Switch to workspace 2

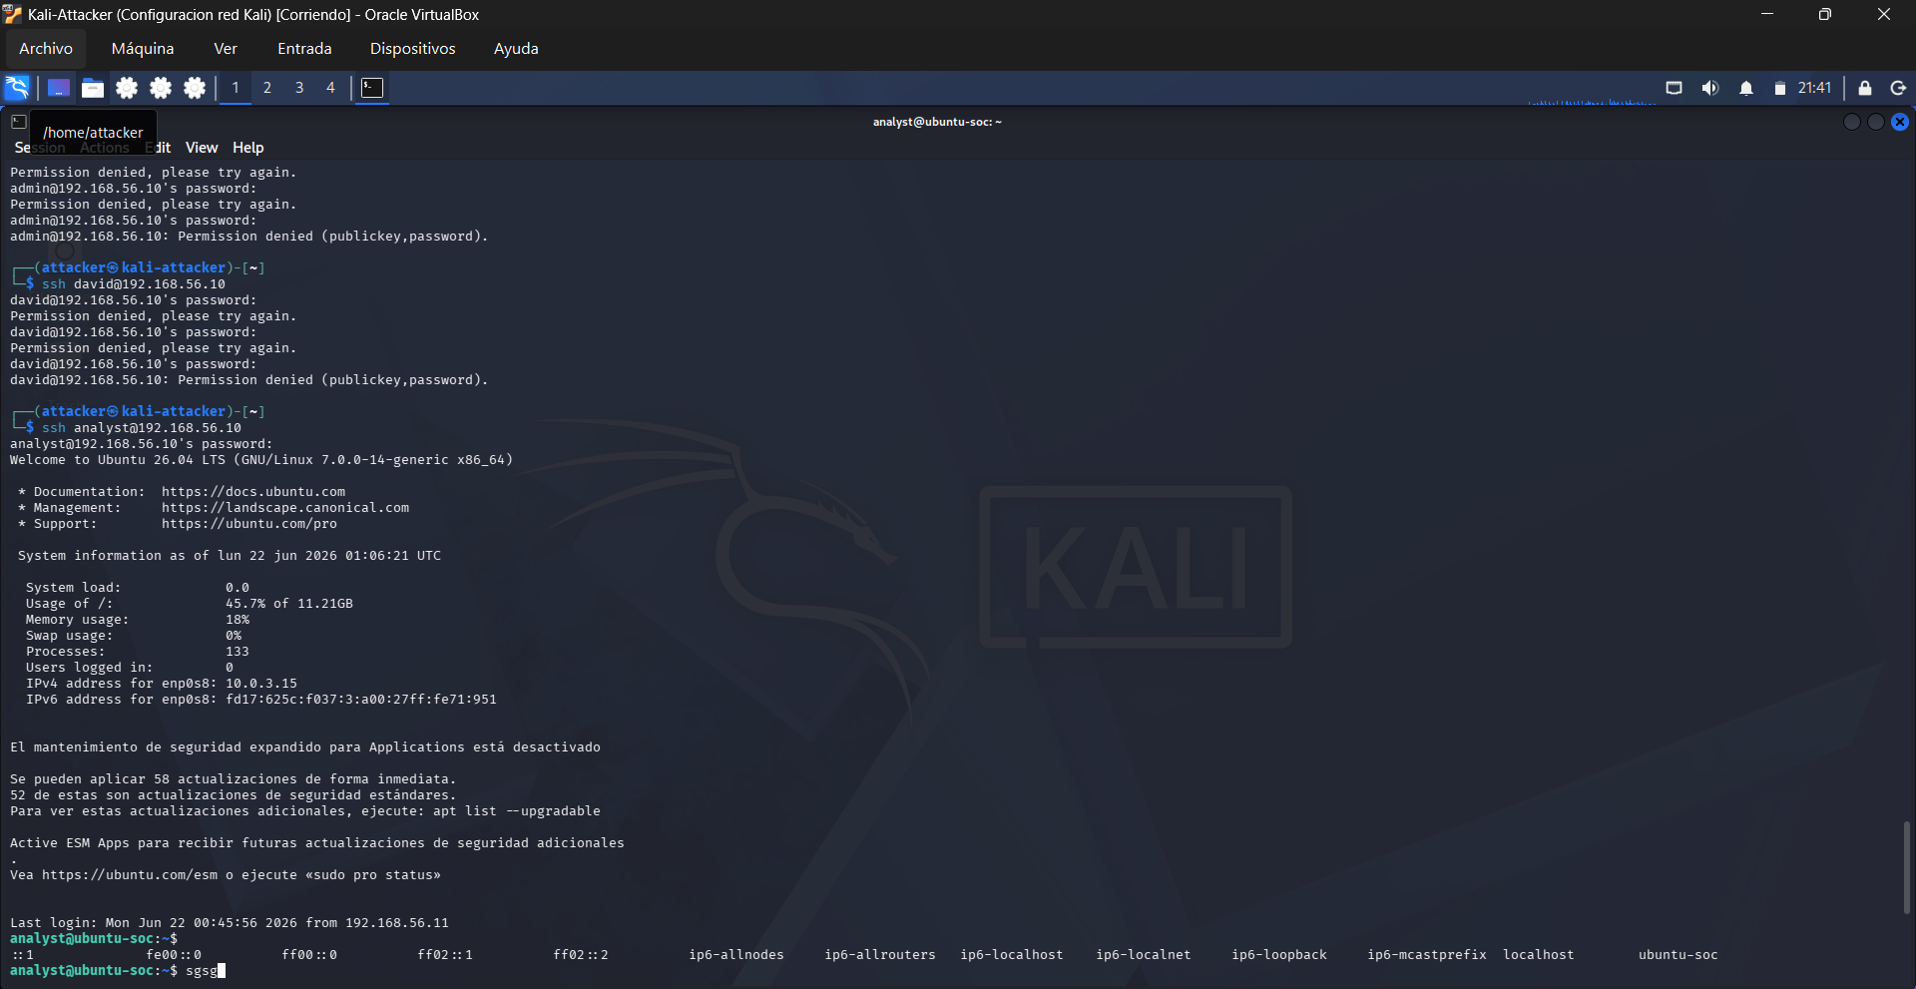tap(267, 88)
